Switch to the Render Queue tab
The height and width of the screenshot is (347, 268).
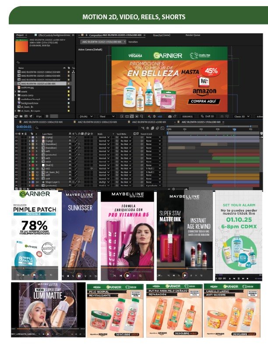tap(192, 35)
